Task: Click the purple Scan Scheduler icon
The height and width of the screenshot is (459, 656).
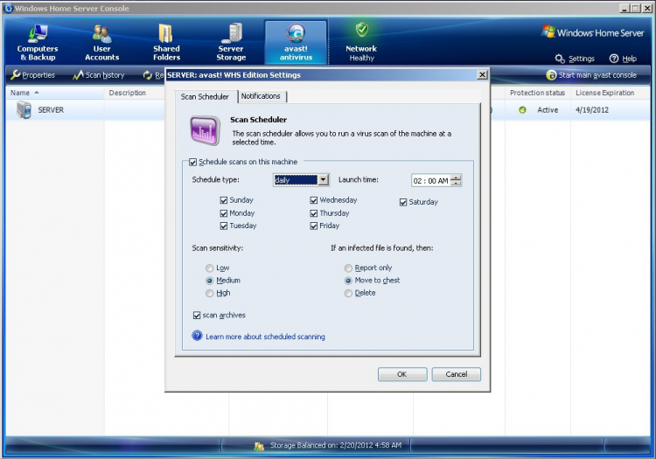Action: [x=205, y=131]
